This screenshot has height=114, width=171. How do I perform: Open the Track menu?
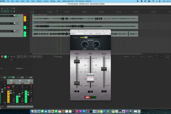tap(33, 1)
